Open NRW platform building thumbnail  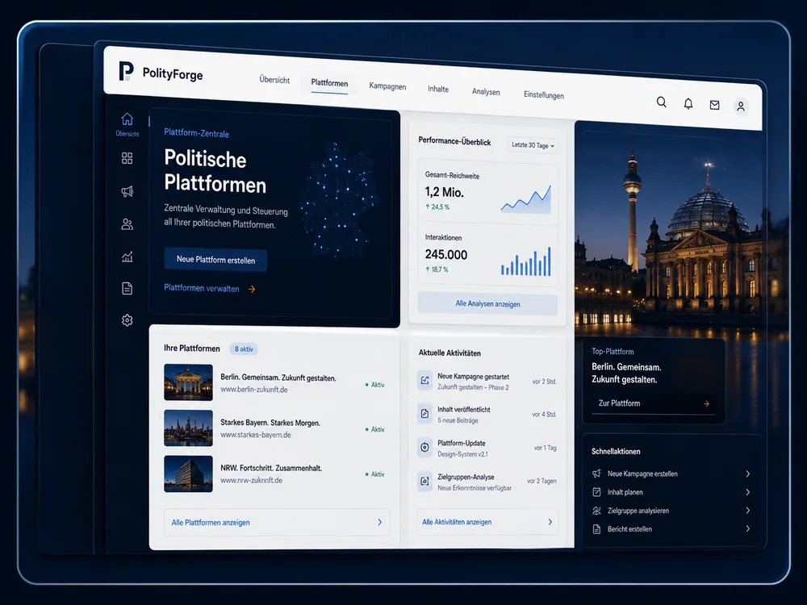point(188,474)
